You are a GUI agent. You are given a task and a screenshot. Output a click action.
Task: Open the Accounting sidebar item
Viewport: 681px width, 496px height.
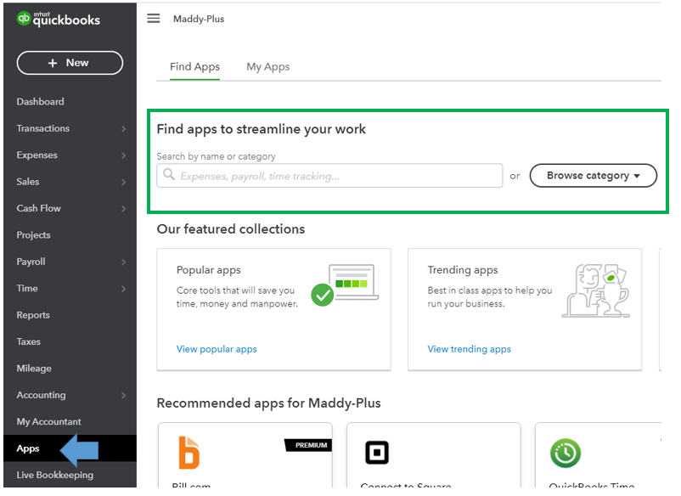click(x=42, y=395)
